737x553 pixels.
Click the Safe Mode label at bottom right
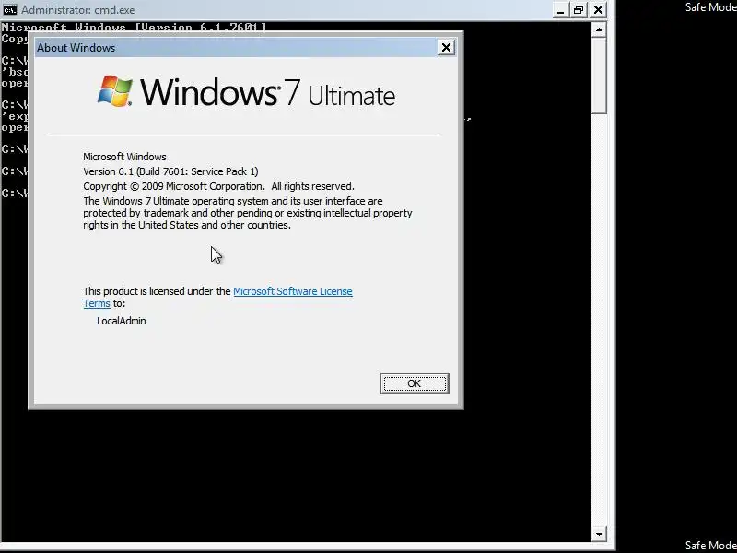(710, 546)
